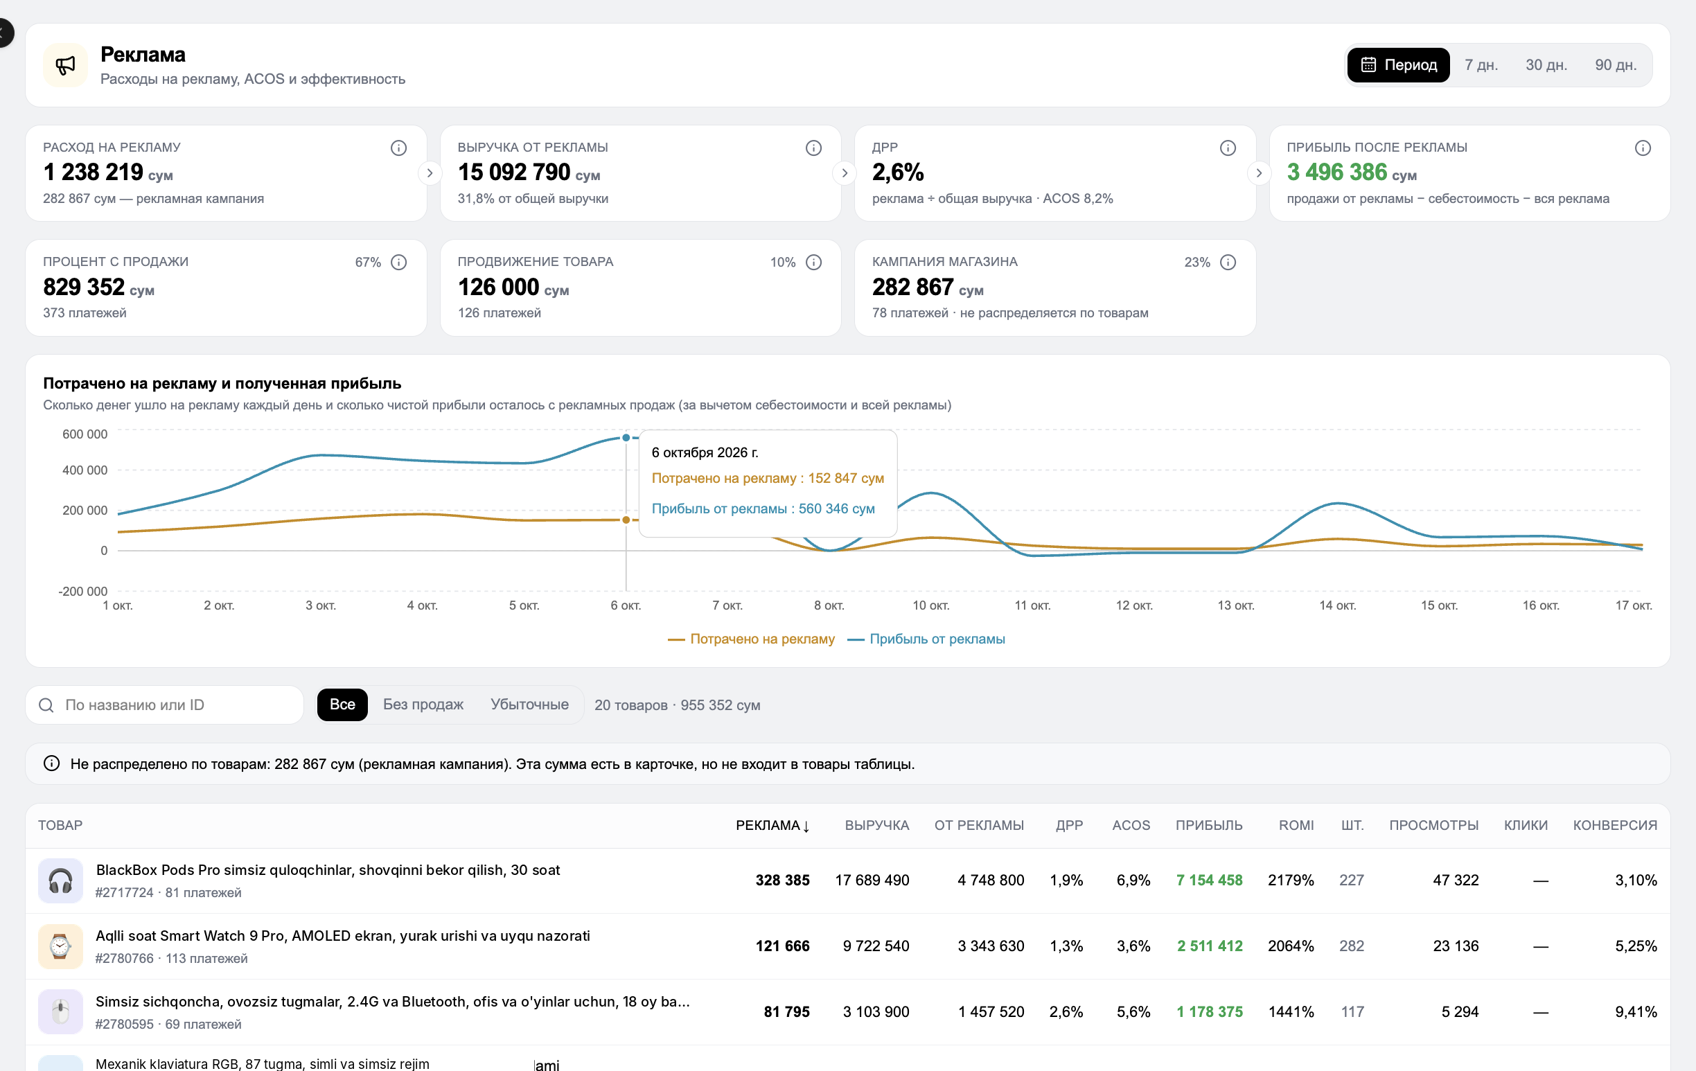Sort table by Реклама column

tap(772, 825)
